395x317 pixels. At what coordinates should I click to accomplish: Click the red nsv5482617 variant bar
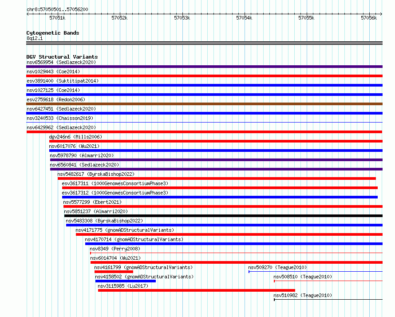pos(217,178)
